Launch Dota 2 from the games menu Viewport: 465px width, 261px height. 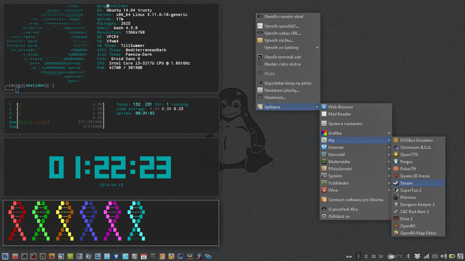pyautogui.click(x=418, y=219)
